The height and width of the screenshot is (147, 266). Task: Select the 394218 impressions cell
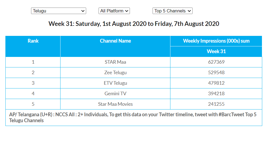pos(216,94)
